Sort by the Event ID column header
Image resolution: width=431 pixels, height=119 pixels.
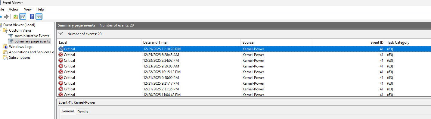(349, 42)
